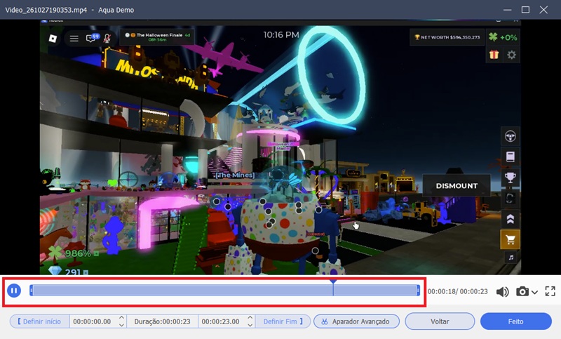
Task: Click the steering wheel icon
Action: [511, 136]
